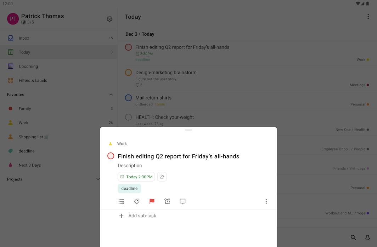Screen dimensions: 377x247
Task: Open the notifications bell
Action: tap(367, 237)
